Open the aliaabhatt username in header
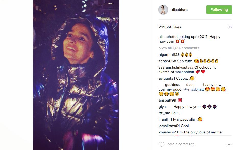Image resolution: width=234 pixels, height=150 pixels. 179,10
